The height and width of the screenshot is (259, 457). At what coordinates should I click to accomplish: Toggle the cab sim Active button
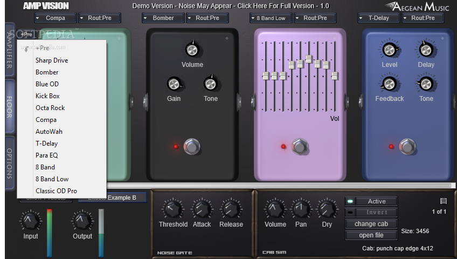[371, 201]
